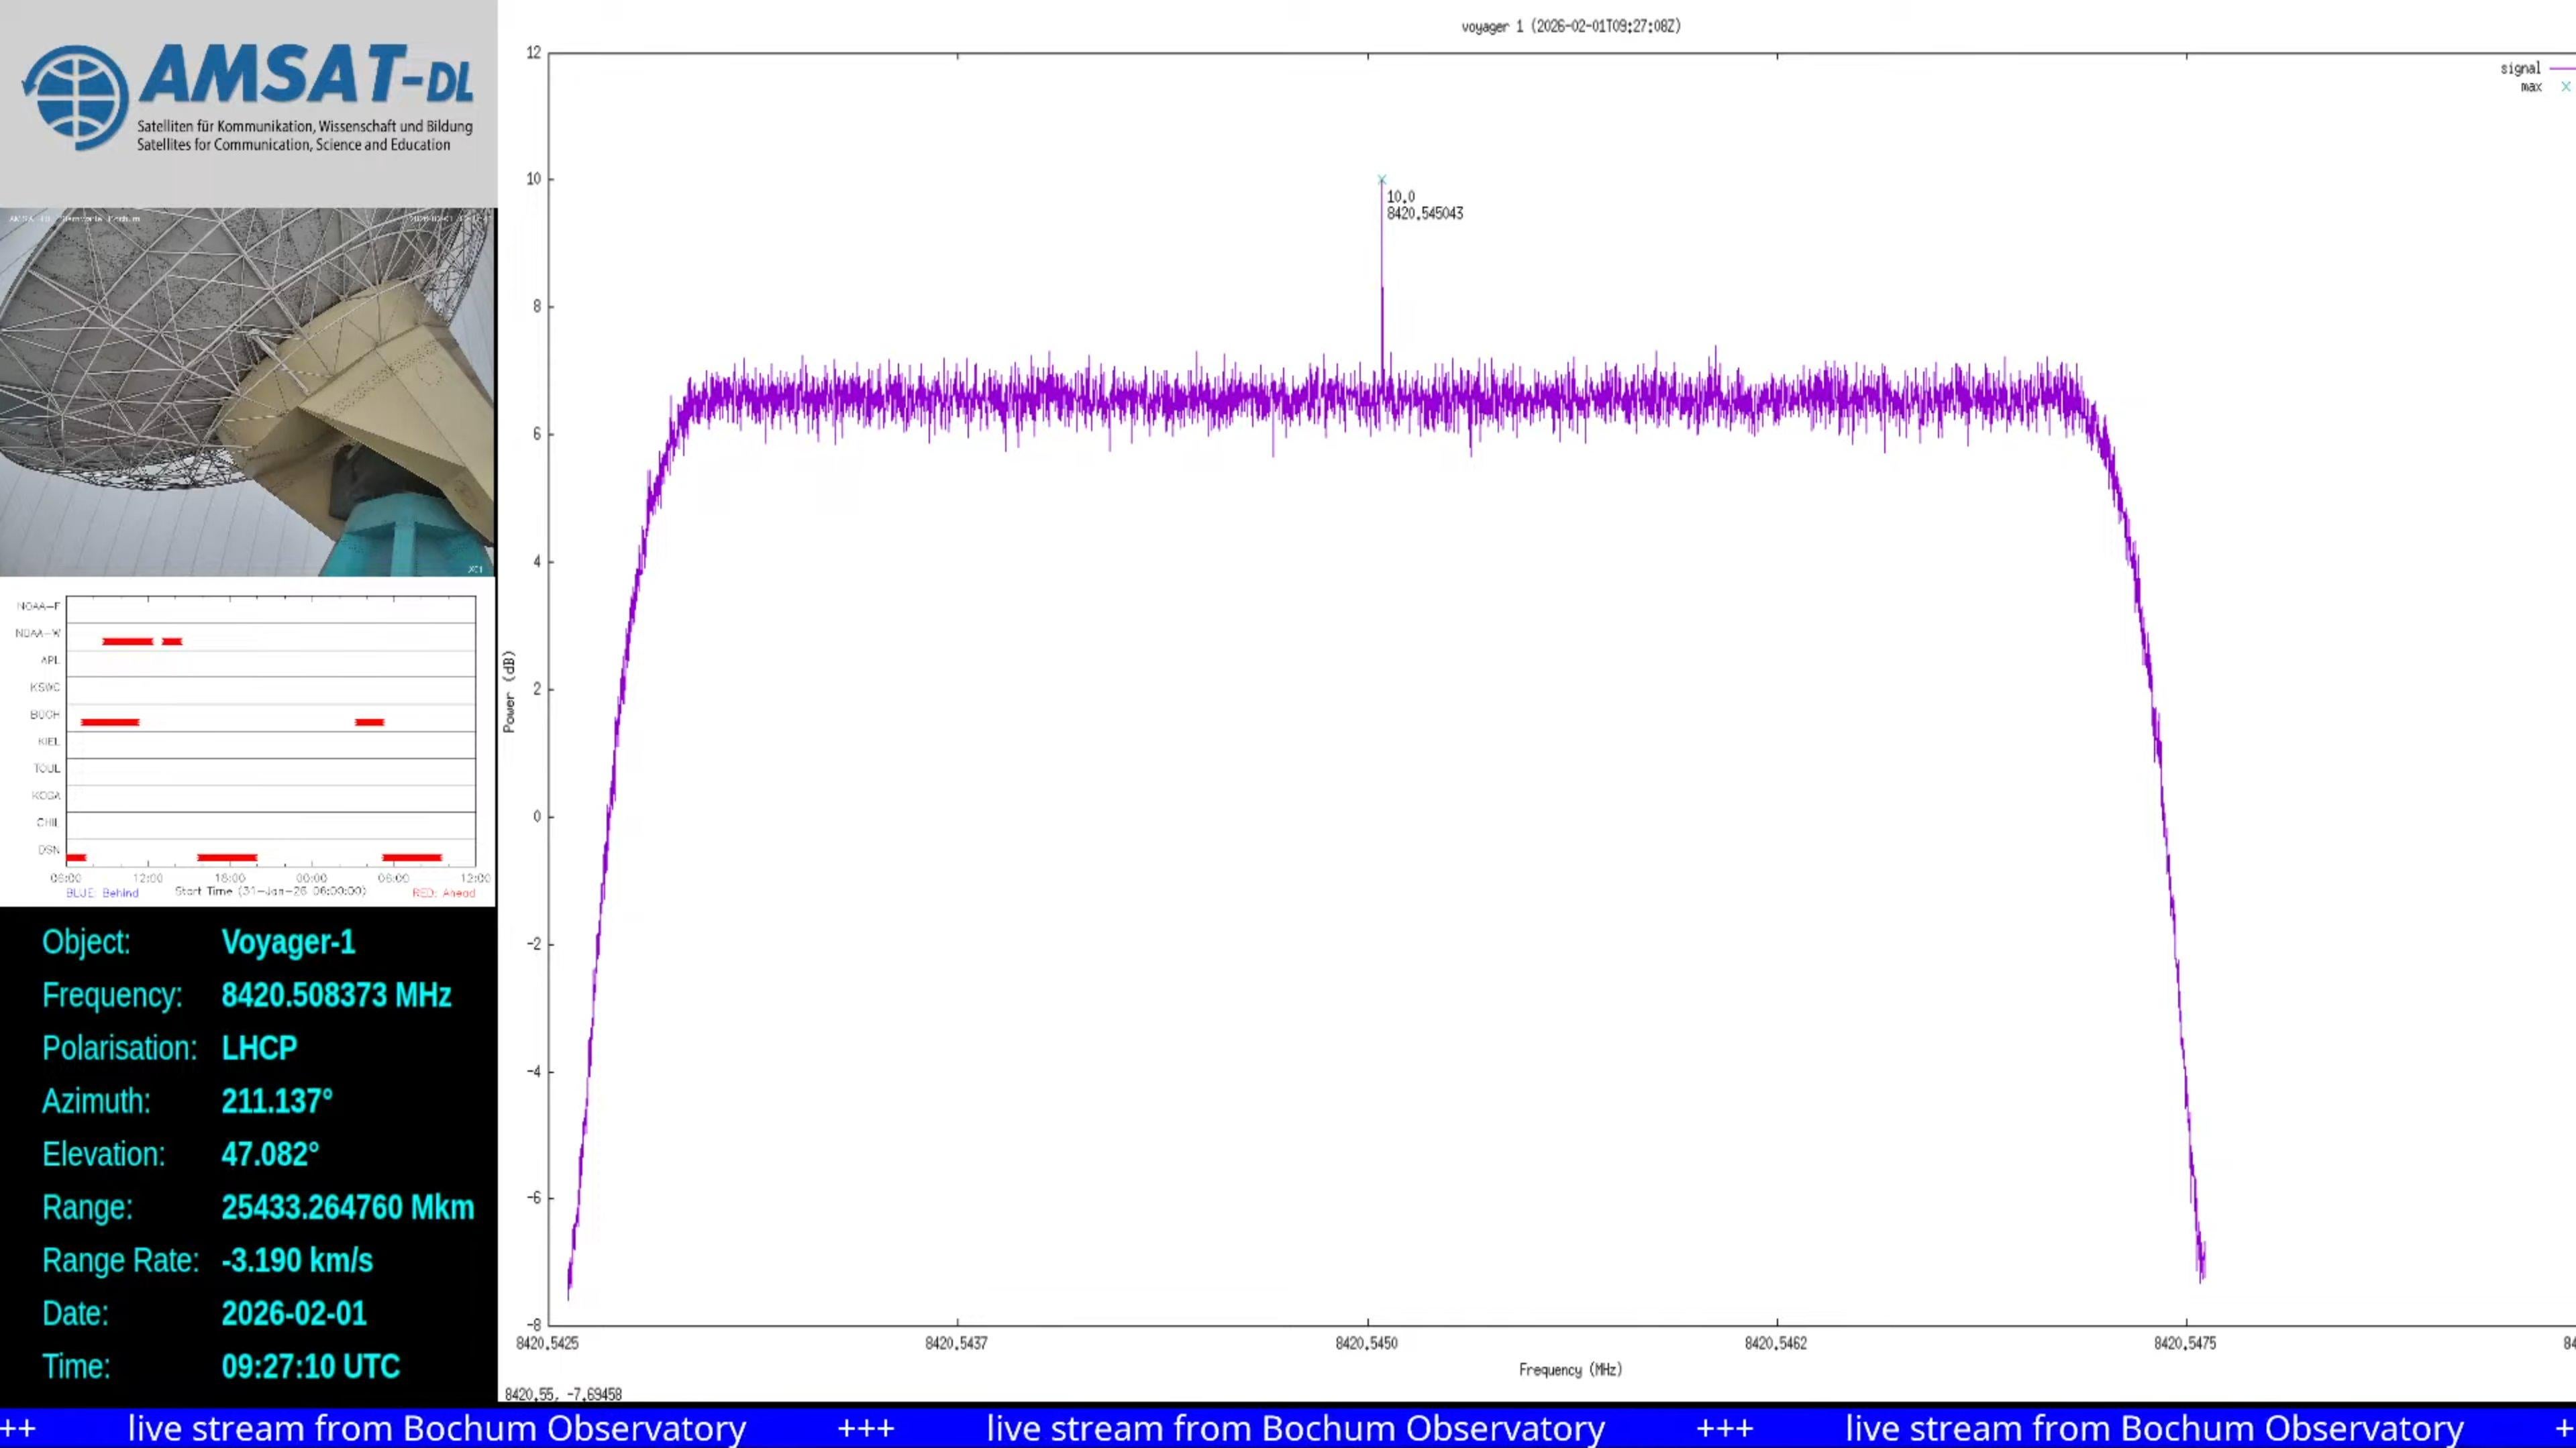
Task: Click the cursor coordinates readout below the plot
Action: [563, 1394]
